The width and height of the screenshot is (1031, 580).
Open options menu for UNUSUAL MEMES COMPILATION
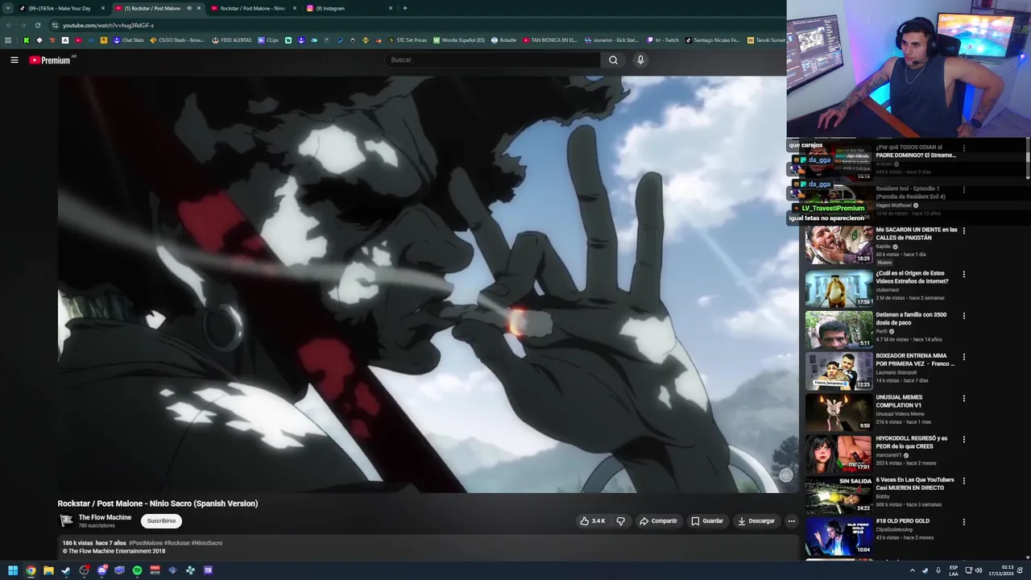click(963, 399)
